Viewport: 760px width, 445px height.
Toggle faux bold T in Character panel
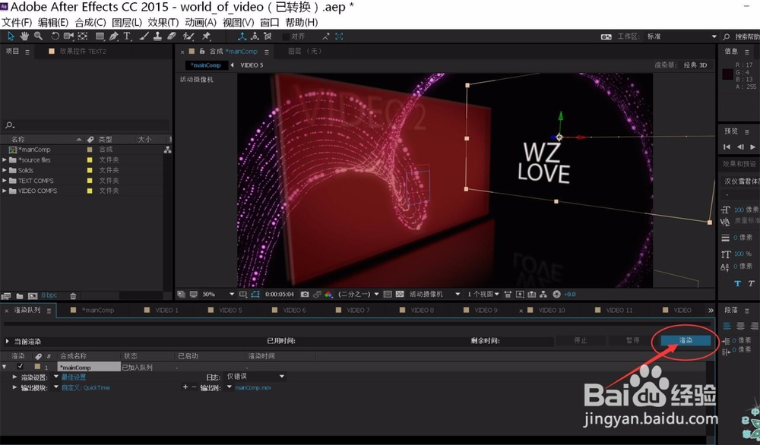tap(737, 284)
